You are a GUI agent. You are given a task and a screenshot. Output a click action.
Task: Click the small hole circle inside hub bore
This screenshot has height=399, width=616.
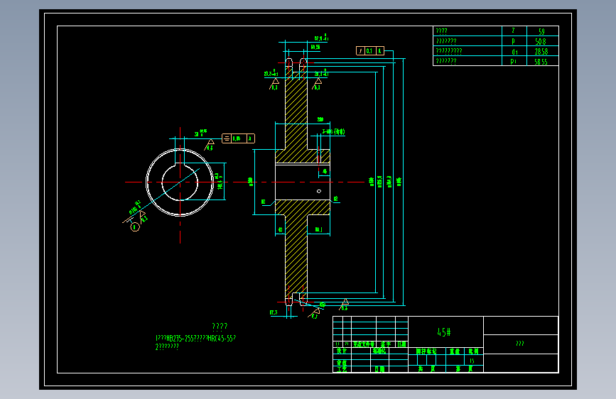pos(319,191)
